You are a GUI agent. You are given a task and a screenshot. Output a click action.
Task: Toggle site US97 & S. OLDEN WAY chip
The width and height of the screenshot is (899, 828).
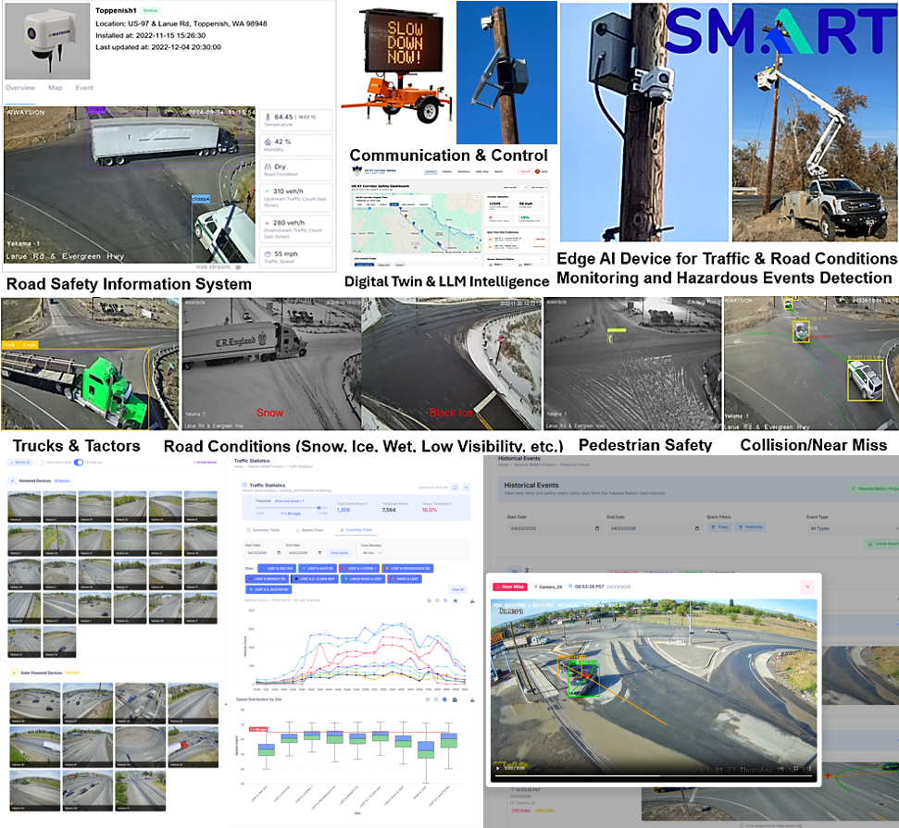coord(315,579)
